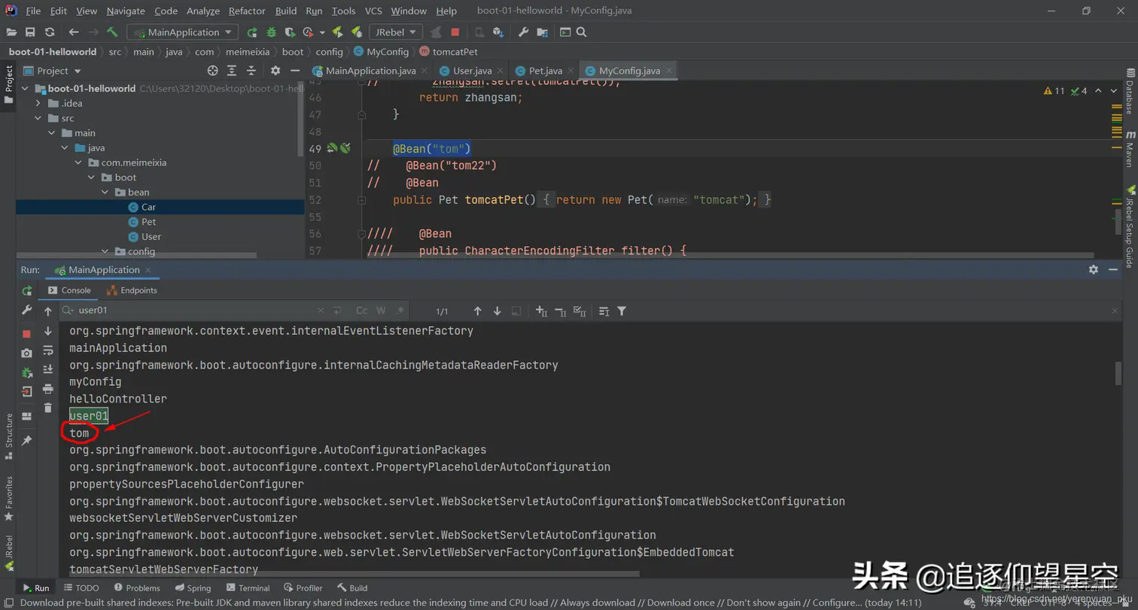
Task: Collapse the boot-01-helloworld project root
Action: pos(24,89)
